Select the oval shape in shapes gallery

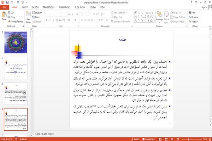tap(148, 13)
